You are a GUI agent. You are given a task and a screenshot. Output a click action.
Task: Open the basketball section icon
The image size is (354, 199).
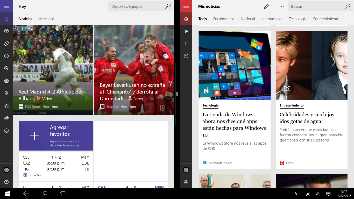[6, 81]
